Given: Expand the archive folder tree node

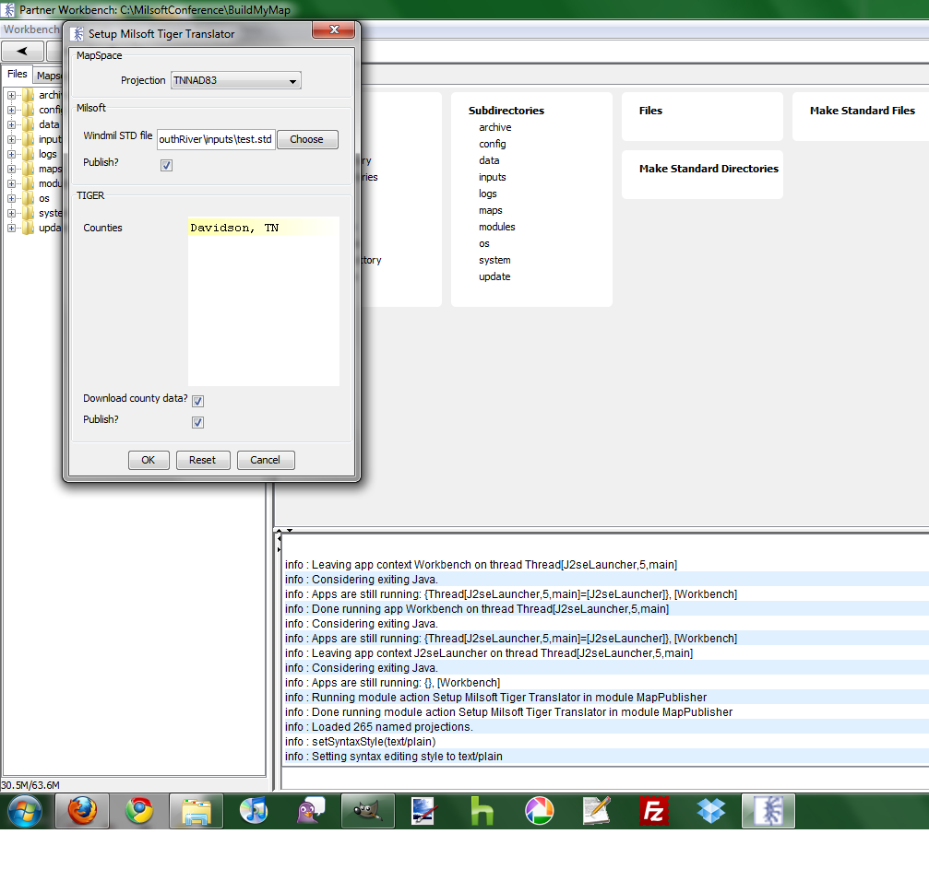Looking at the screenshot, I should pos(11,95).
